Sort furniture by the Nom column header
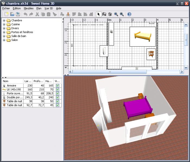This screenshot has height=162, width=190. [12, 81]
